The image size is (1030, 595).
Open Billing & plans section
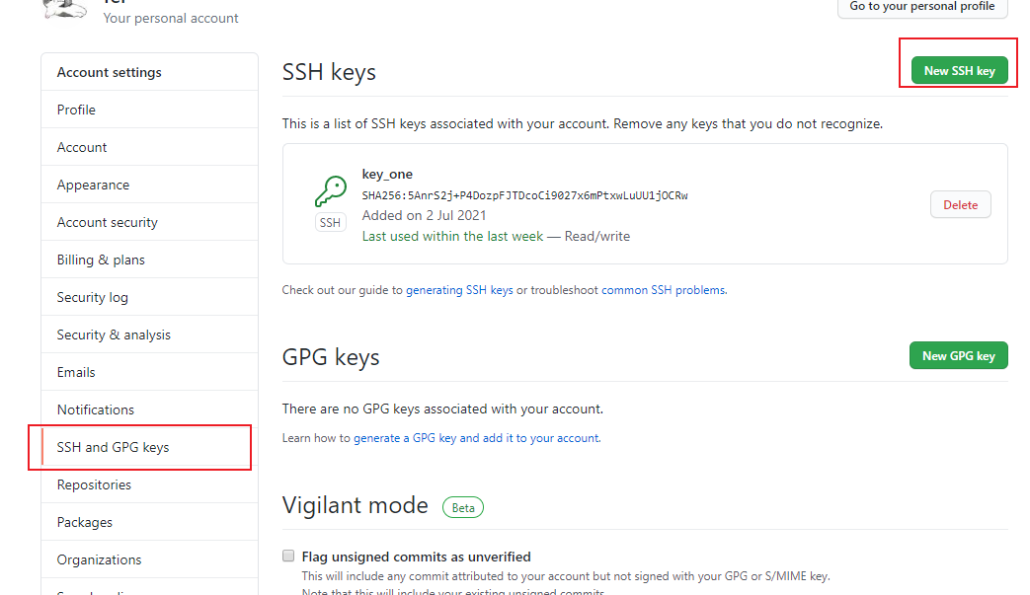click(150, 260)
